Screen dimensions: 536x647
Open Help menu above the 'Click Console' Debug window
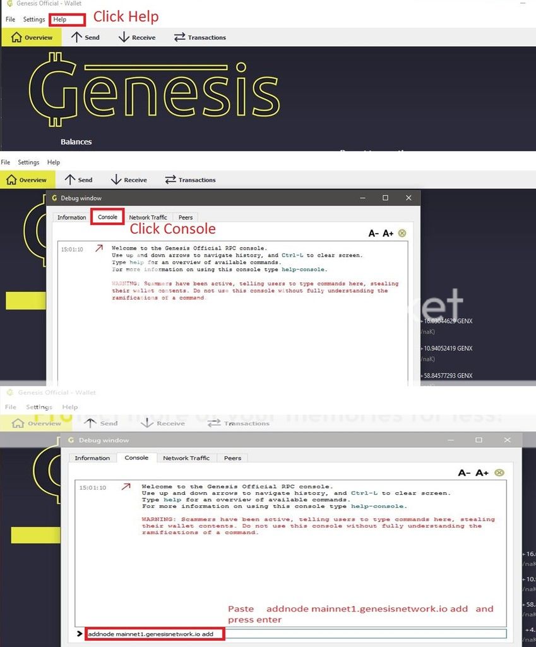point(54,162)
